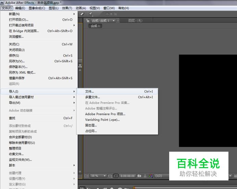Select Vanishing Point (.vpe)... import option
Viewport: 237px width, 189px height.
pyautogui.click(x=117, y=119)
